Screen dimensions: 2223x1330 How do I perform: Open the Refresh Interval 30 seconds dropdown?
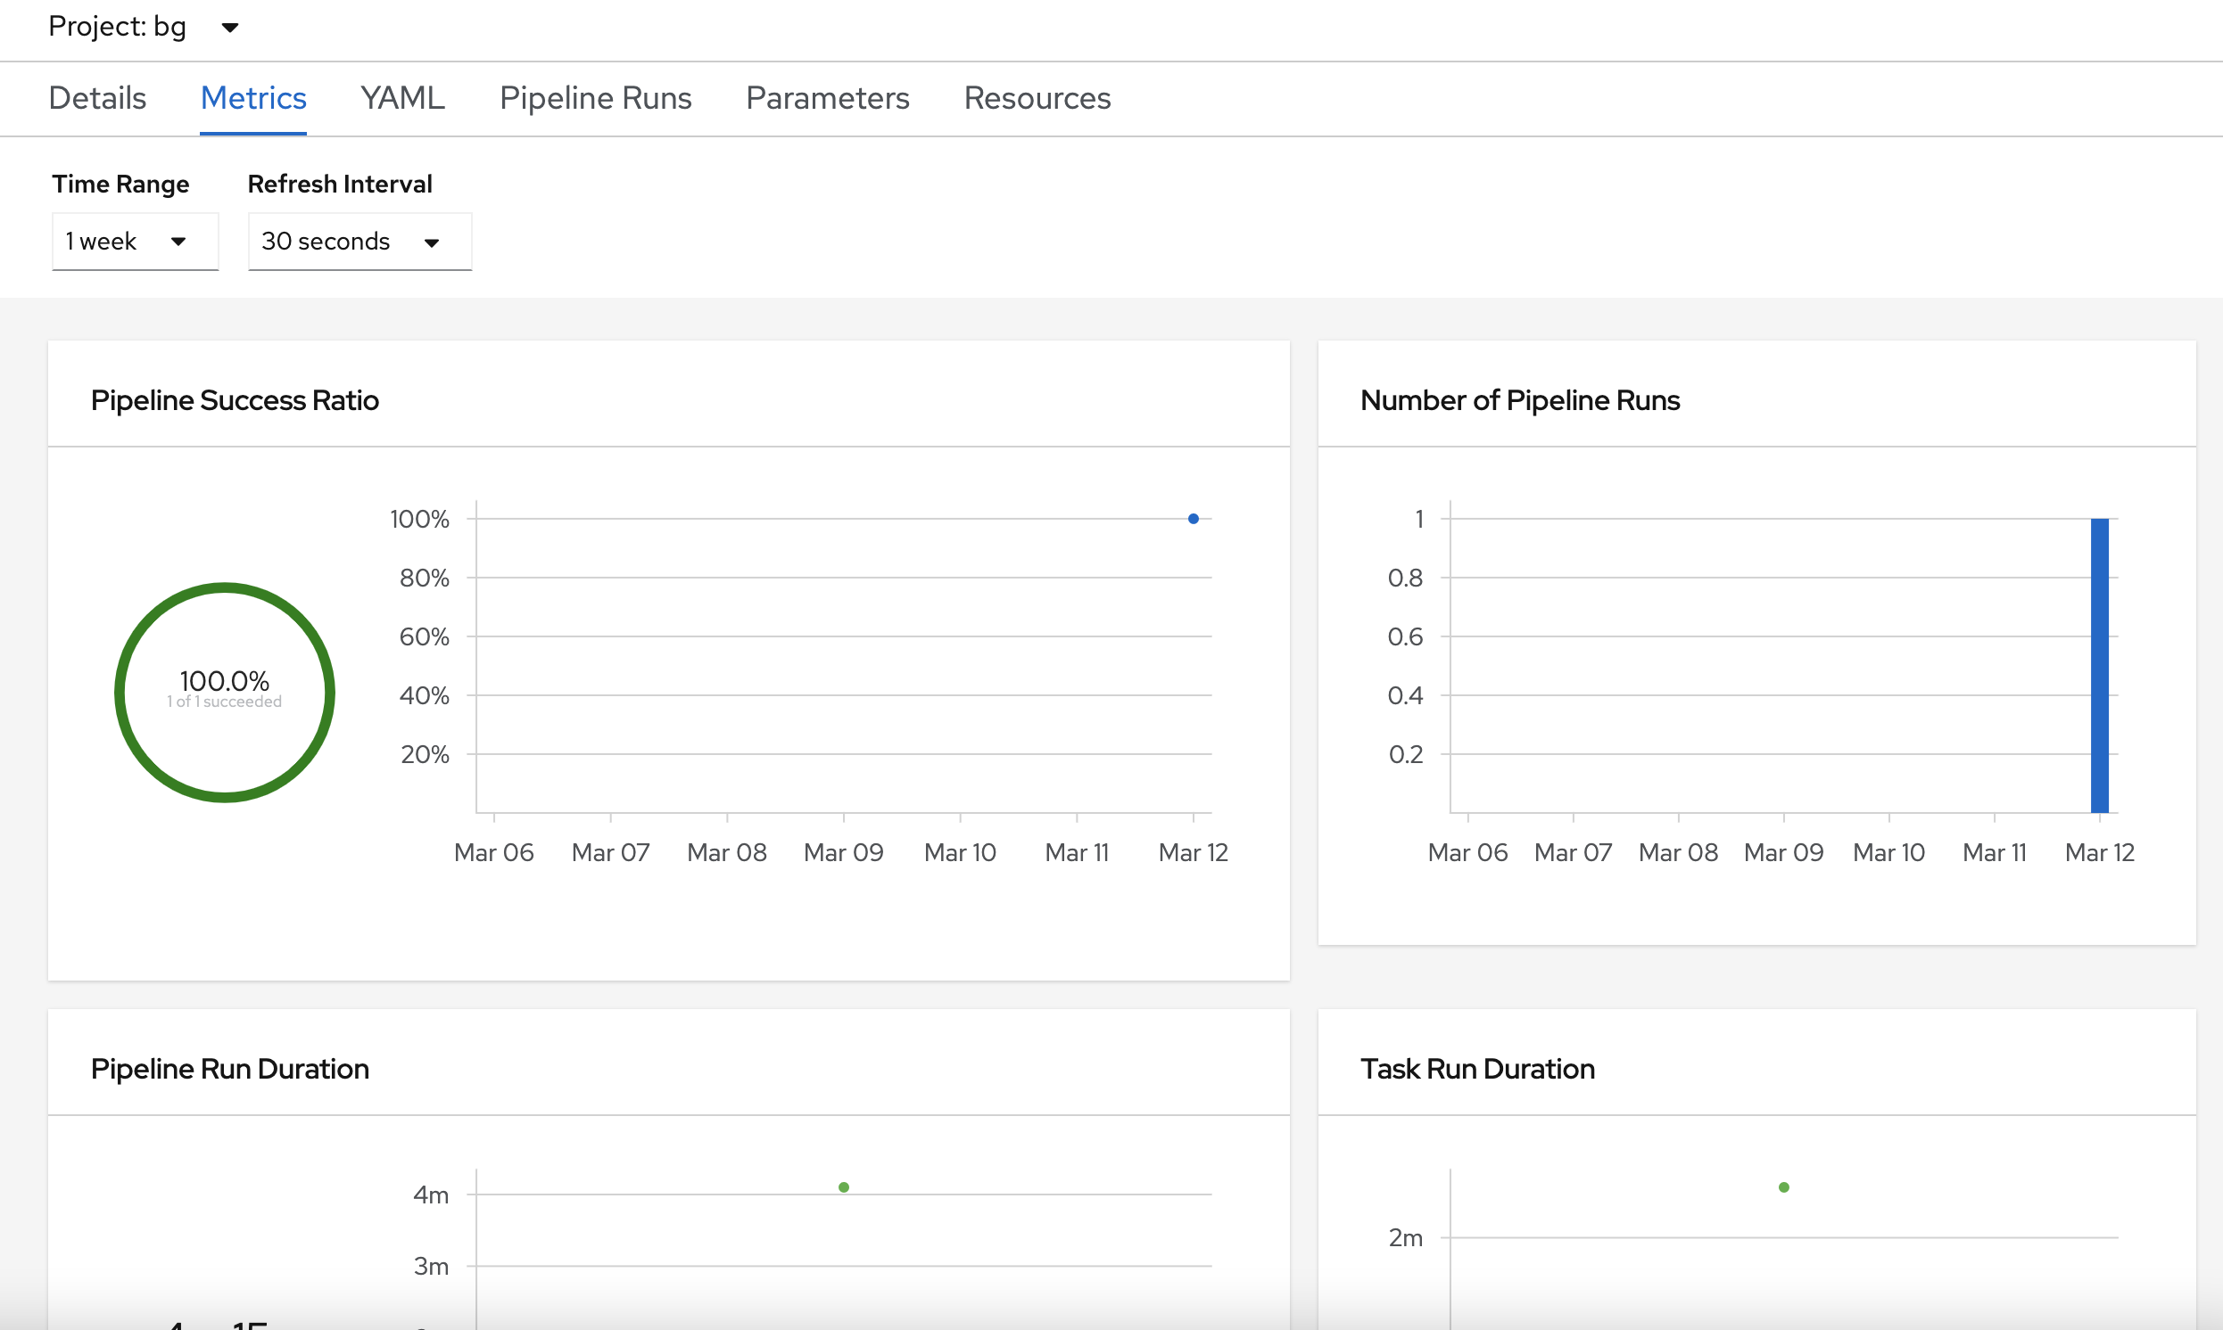(x=359, y=241)
